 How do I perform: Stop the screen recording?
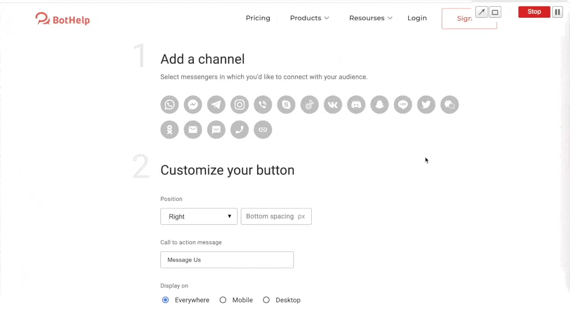tap(534, 12)
